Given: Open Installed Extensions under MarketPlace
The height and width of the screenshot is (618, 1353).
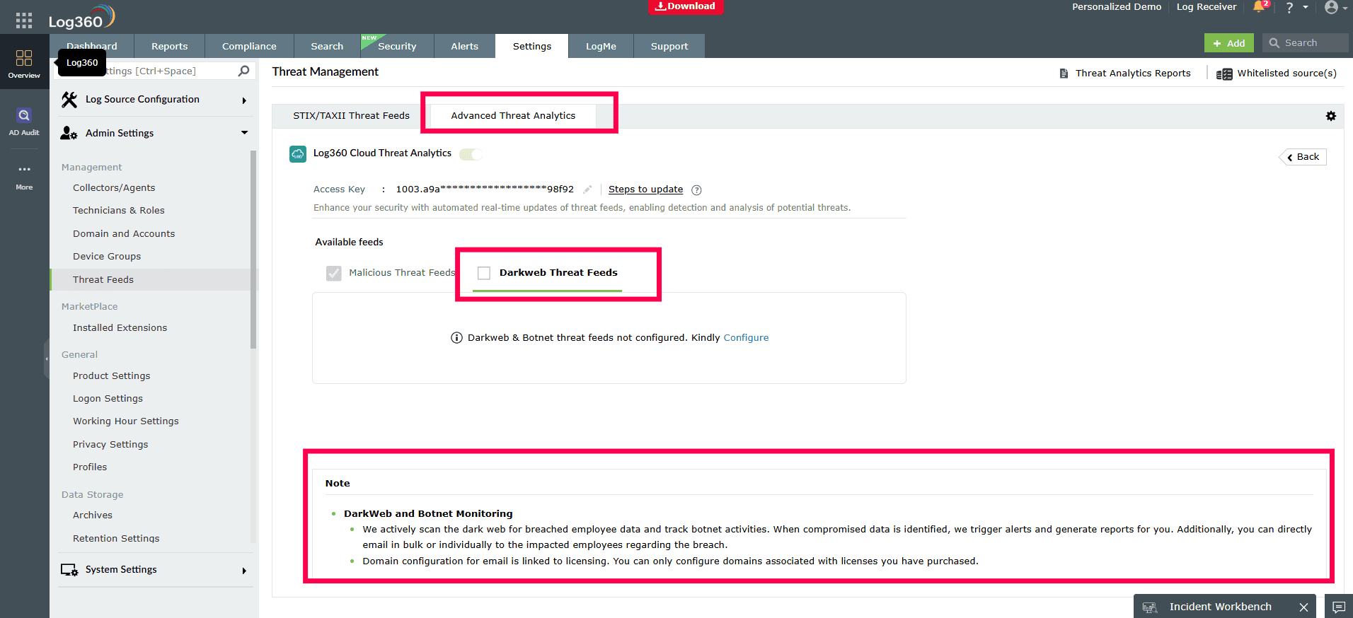Looking at the screenshot, I should click(120, 328).
